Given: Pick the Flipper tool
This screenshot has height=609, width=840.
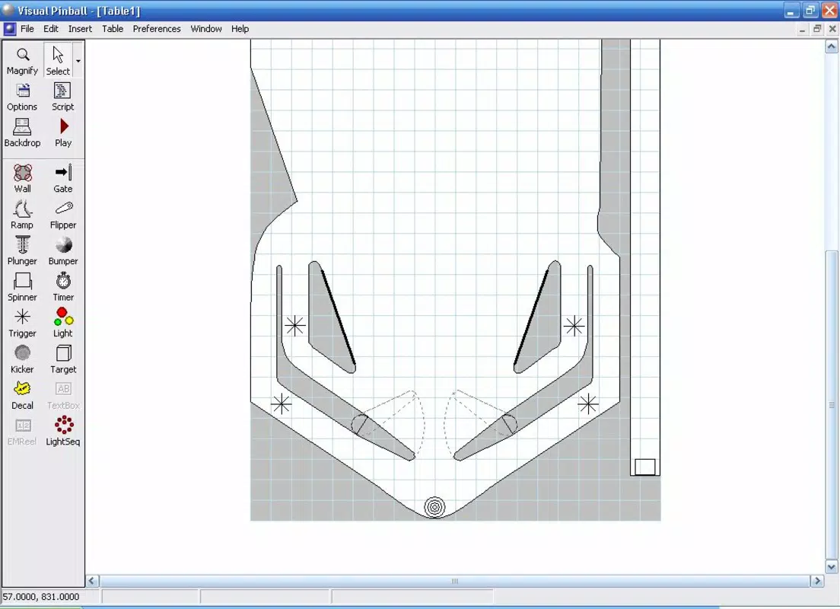Looking at the screenshot, I should click(x=62, y=215).
